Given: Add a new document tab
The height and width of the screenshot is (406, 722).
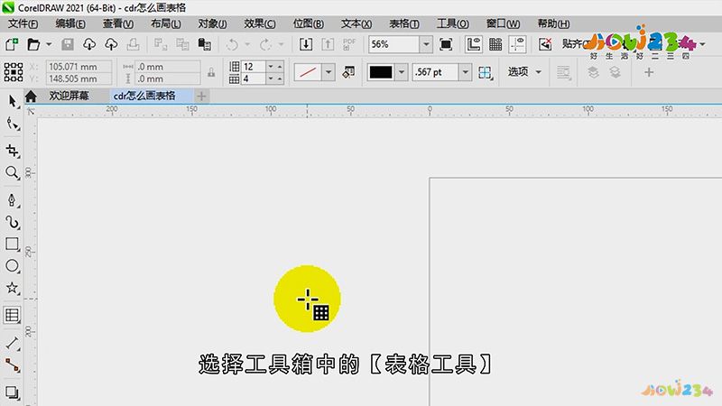Looking at the screenshot, I should pos(201,96).
